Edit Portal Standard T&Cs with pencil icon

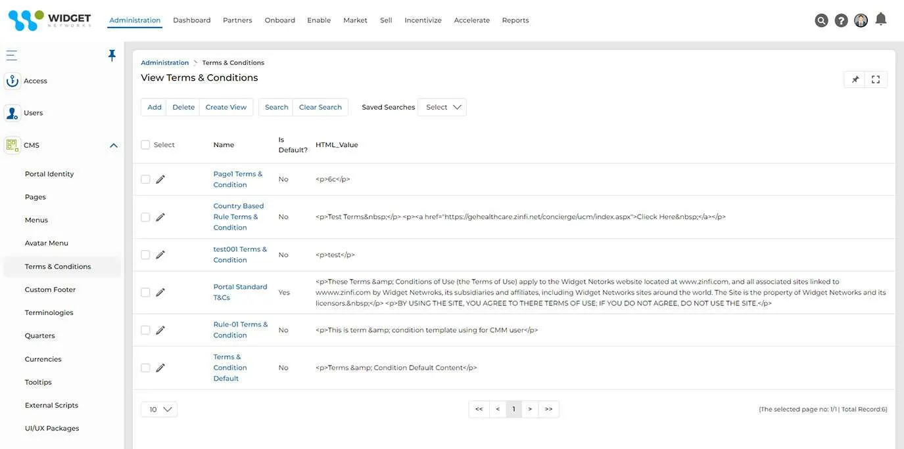(x=160, y=293)
